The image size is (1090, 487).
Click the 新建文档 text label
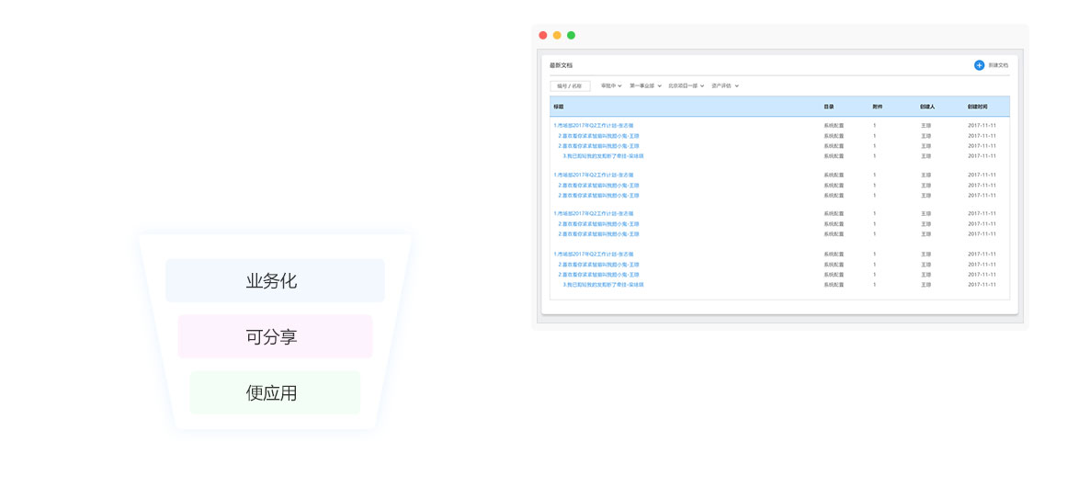[998, 65]
